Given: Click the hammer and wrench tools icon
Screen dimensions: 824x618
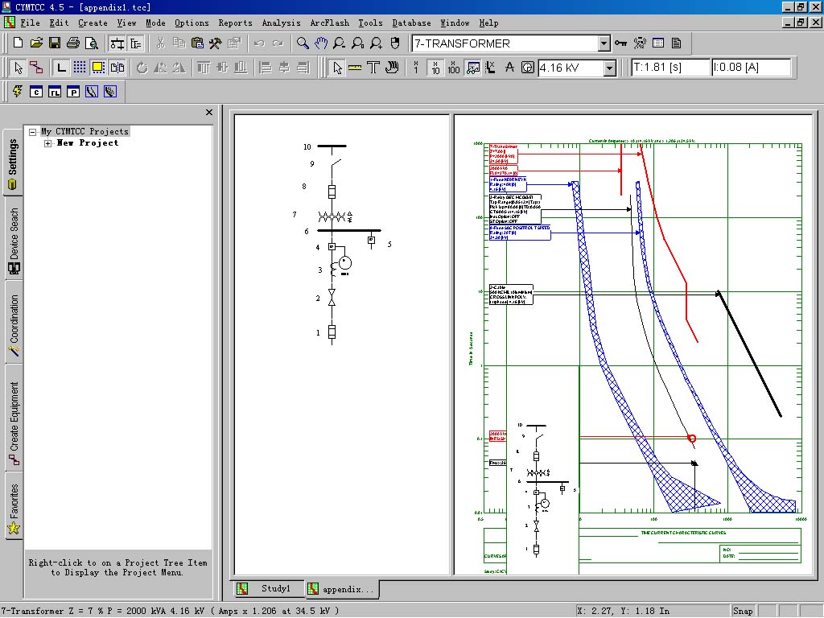Looking at the screenshot, I should click(x=216, y=43).
